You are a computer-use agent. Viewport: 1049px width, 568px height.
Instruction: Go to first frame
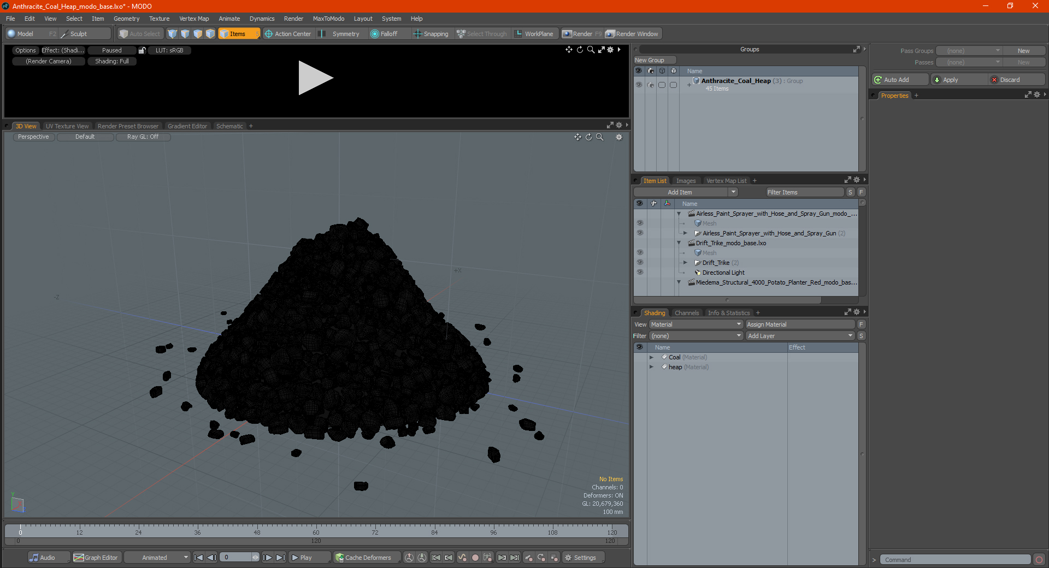tap(198, 558)
